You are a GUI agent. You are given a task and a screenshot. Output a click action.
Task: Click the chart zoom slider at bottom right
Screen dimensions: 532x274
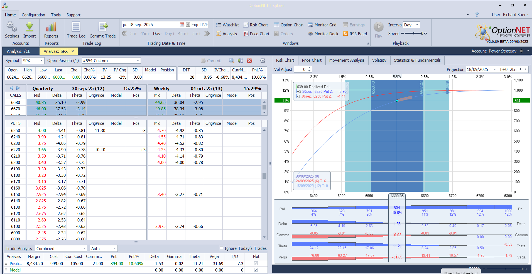[505, 269]
